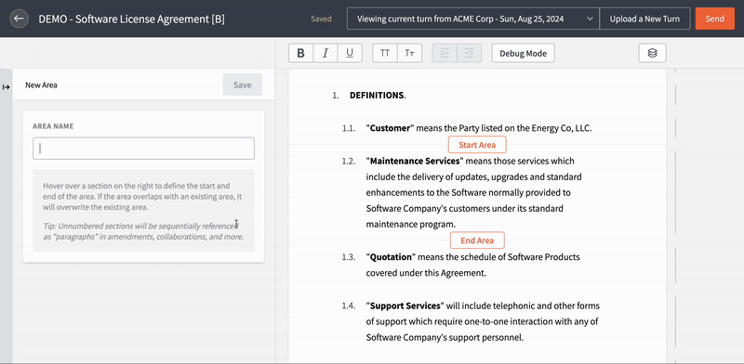Click the Saved status text

(321, 19)
